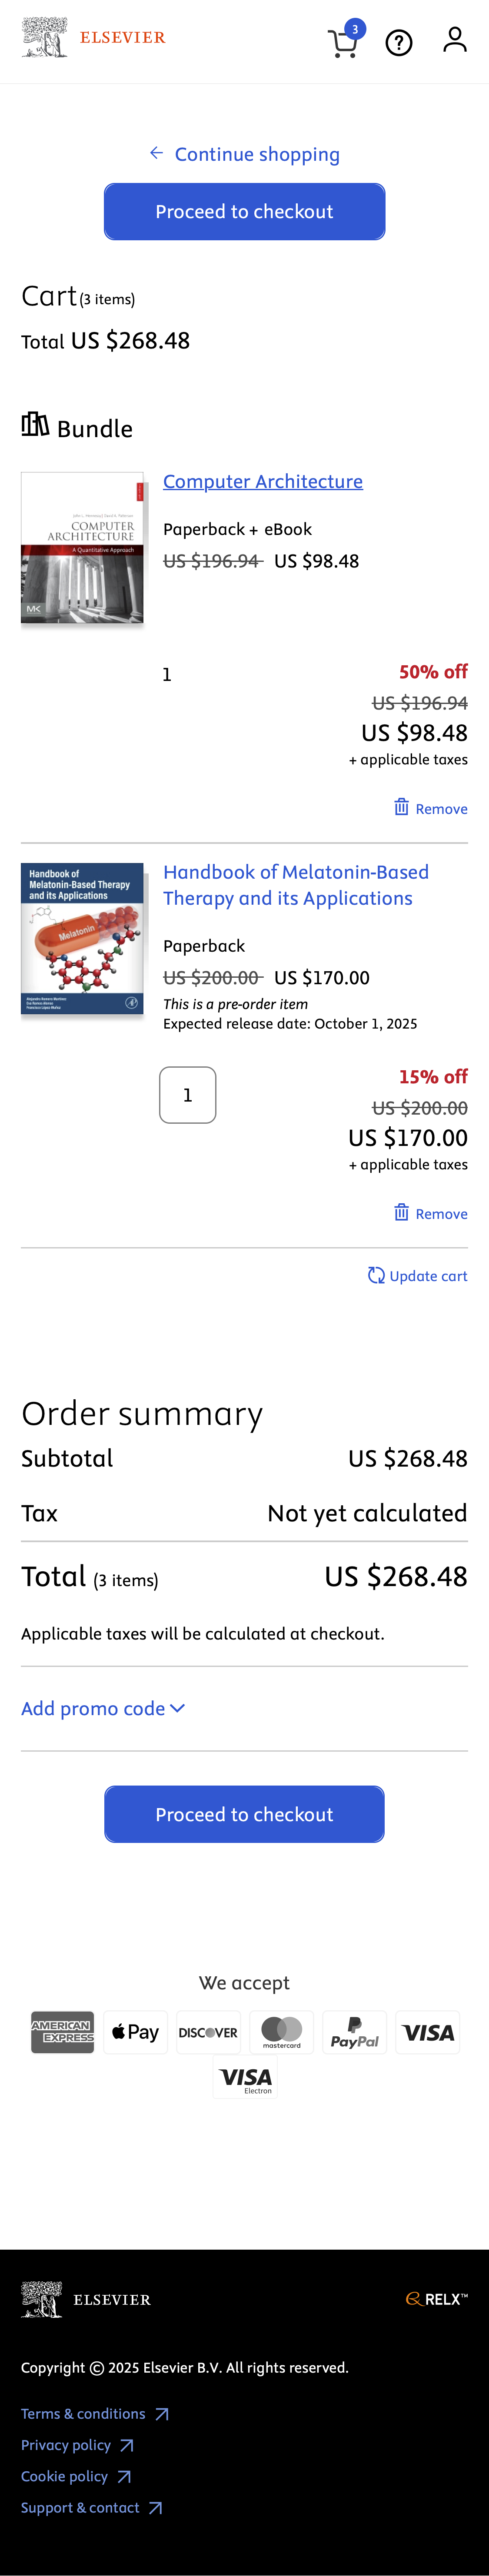Expand the Add promo code section

click(103, 1708)
